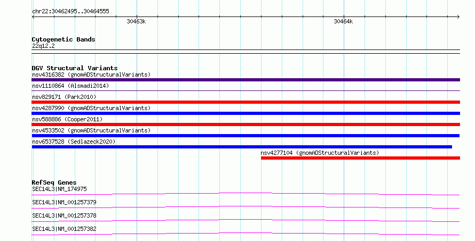Image resolution: width=475 pixels, height=241 pixels.
Task: Click the 30464k ruler tick label
Action: click(343, 21)
